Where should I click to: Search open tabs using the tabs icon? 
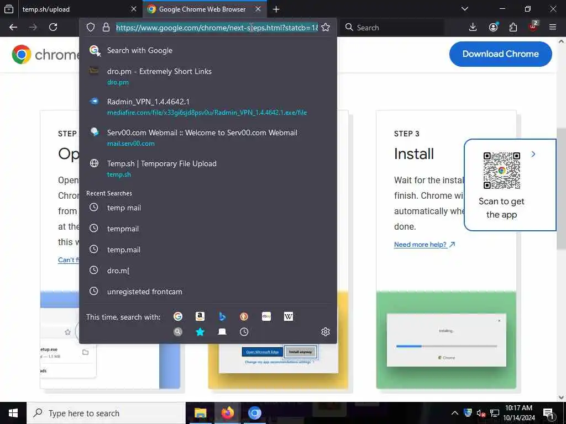(222, 332)
